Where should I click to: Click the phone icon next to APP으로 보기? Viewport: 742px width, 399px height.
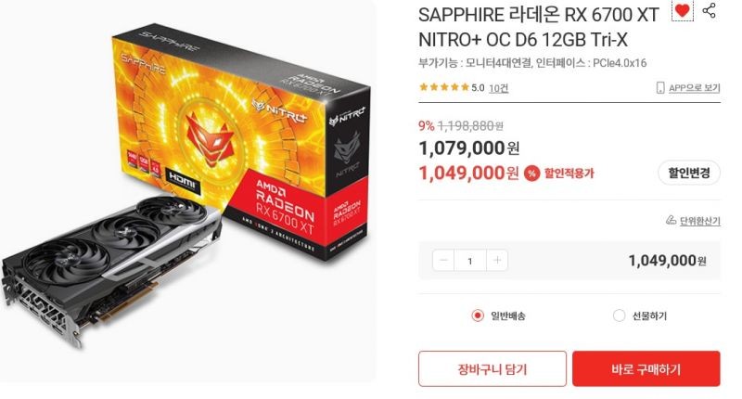[x=660, y=87]
